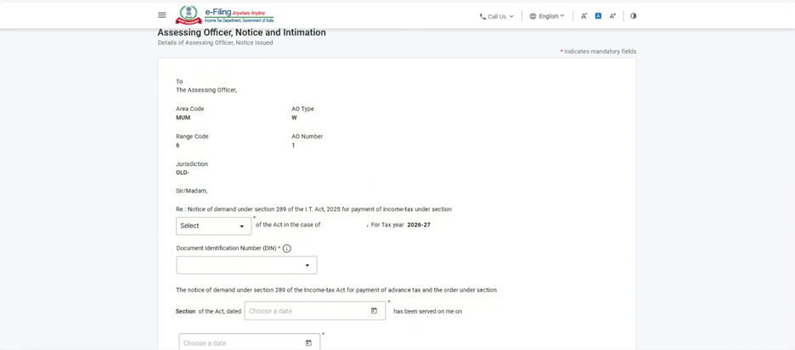Image resolution: width=795 pixels, height=350 pixels.
Task: Click the globe language icon
Action: [x=533, y=16]
